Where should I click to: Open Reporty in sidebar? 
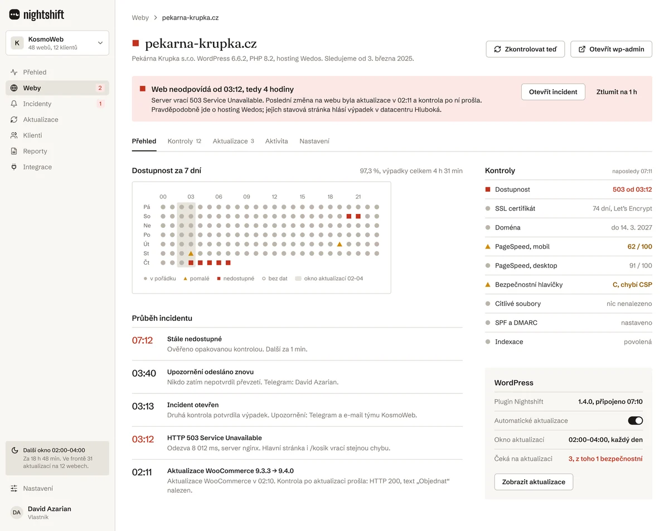pyautogui.click(x=57, y=151)
